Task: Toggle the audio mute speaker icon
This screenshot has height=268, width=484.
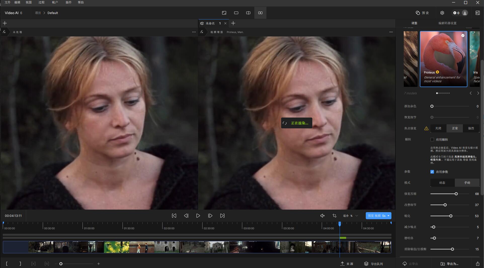Action: pyautogui.click(x=322, y=216)
